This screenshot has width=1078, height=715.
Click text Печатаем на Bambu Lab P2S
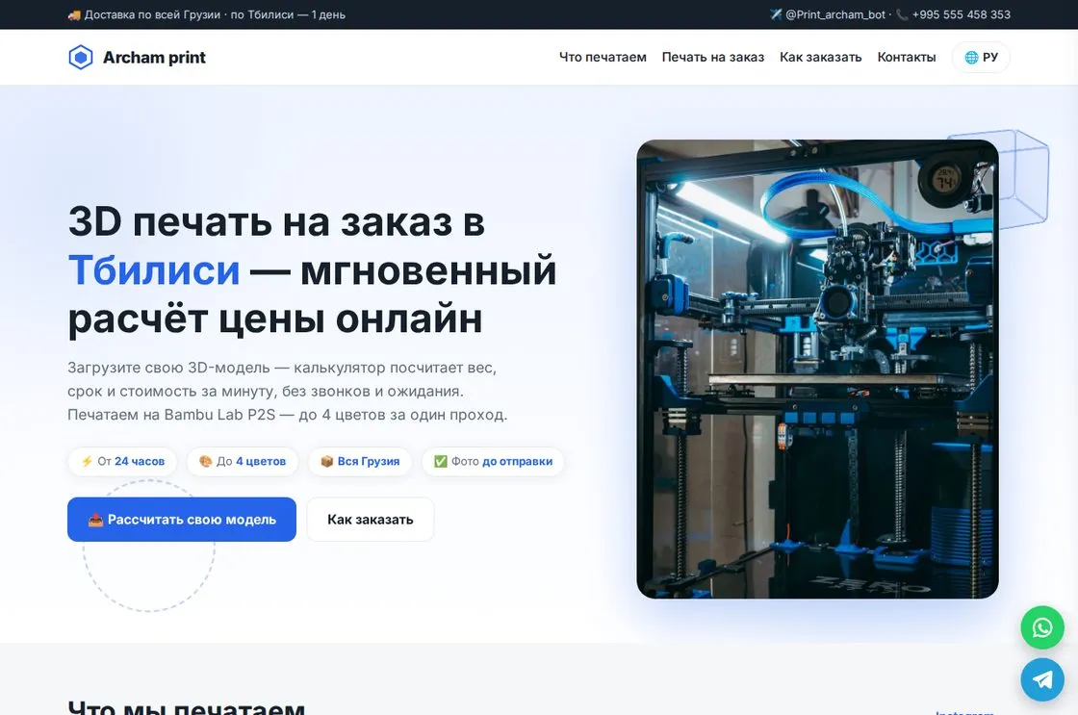pos(171,415)
